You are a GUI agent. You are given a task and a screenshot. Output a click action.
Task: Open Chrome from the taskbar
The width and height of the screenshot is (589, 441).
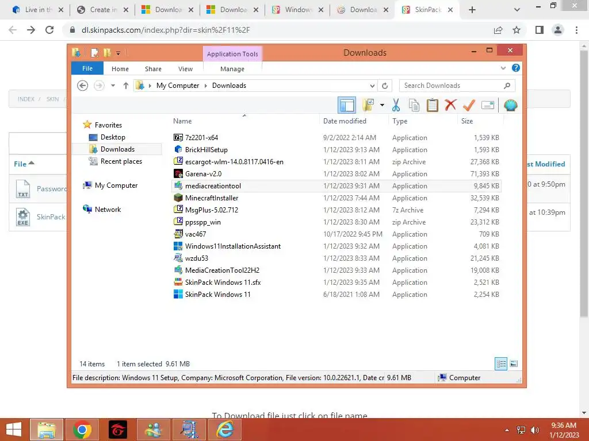pos(82,430)
